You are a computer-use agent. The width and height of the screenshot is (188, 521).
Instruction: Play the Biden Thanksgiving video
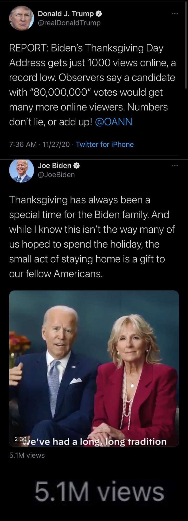pos(94,365)
